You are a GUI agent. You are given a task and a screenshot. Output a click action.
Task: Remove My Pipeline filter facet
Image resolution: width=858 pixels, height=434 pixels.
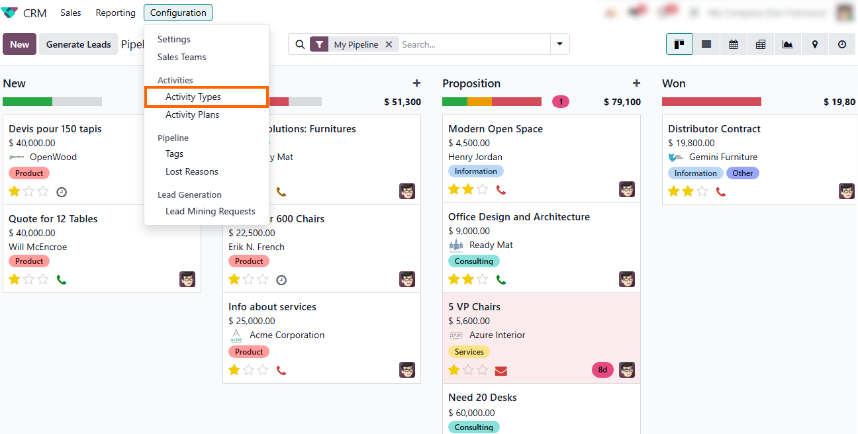tap(389, 44)
